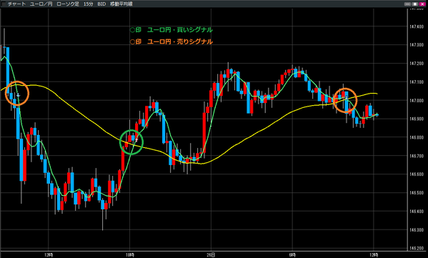This screenshot has height=258, width=428.
Task: Click the 移動平均線 indicator label
Action: [121, 4]
